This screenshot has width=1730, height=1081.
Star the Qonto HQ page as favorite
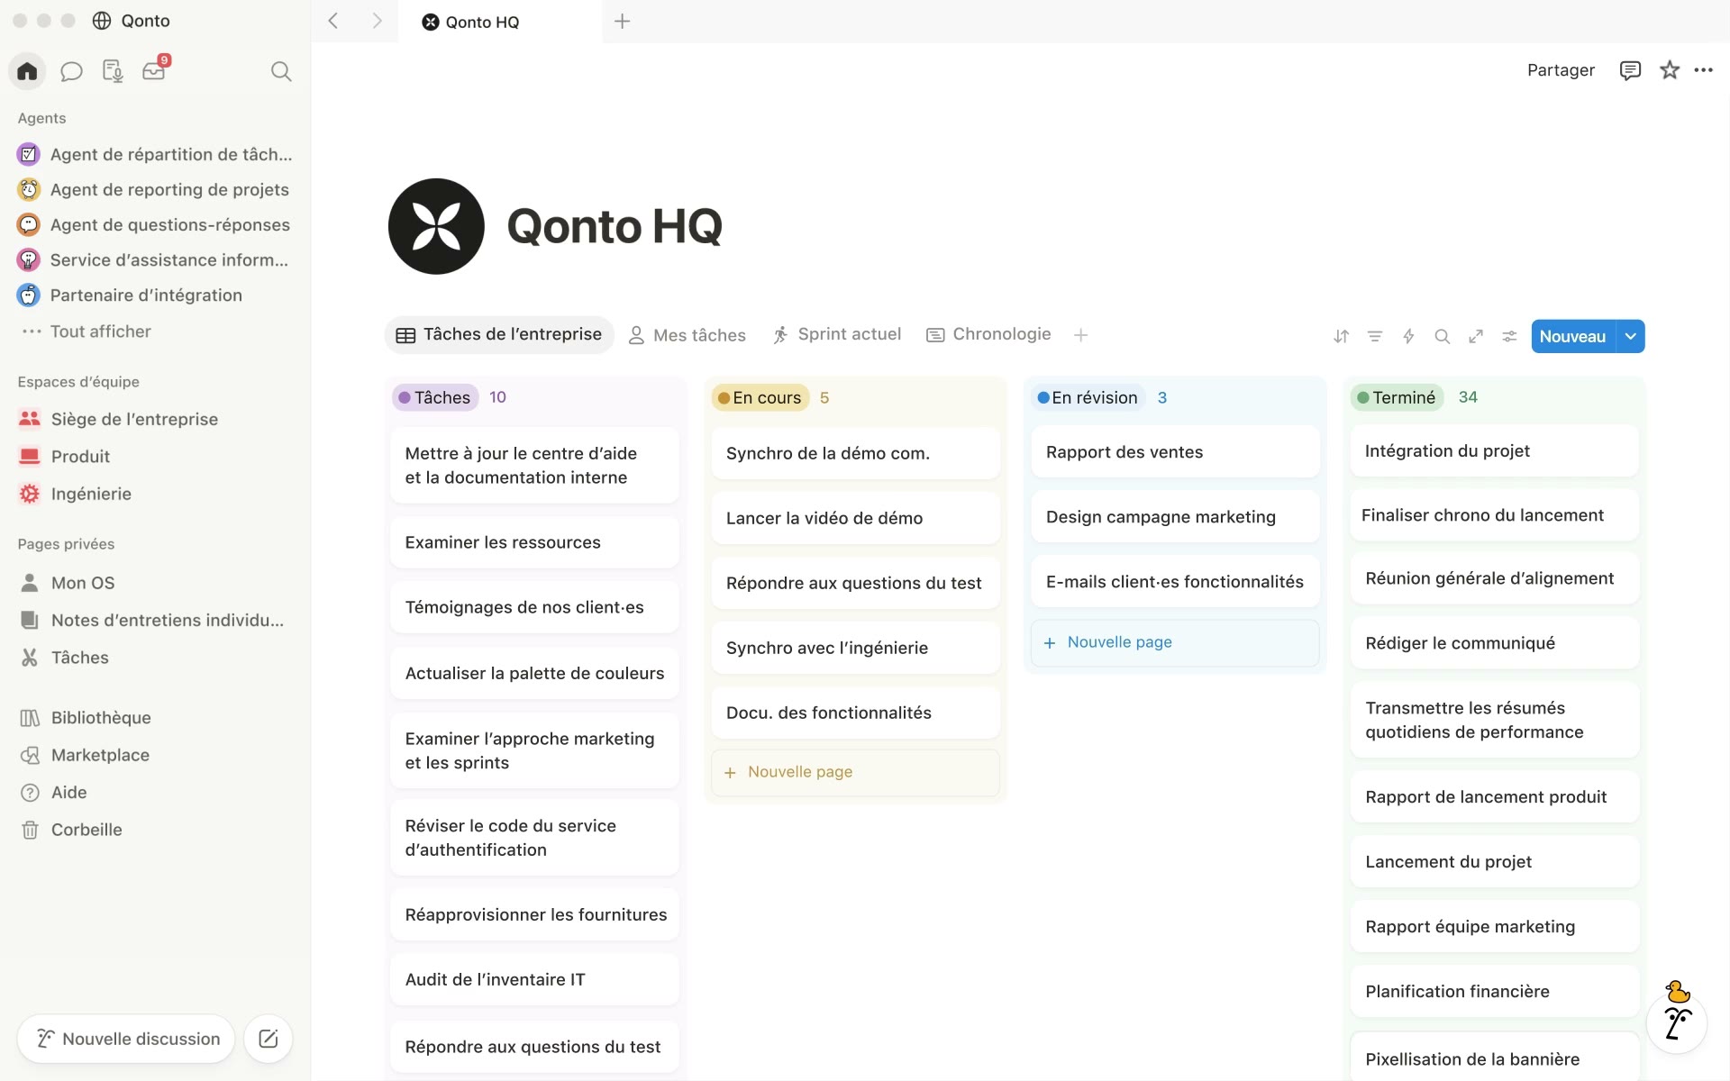[x=1670, y=70]
